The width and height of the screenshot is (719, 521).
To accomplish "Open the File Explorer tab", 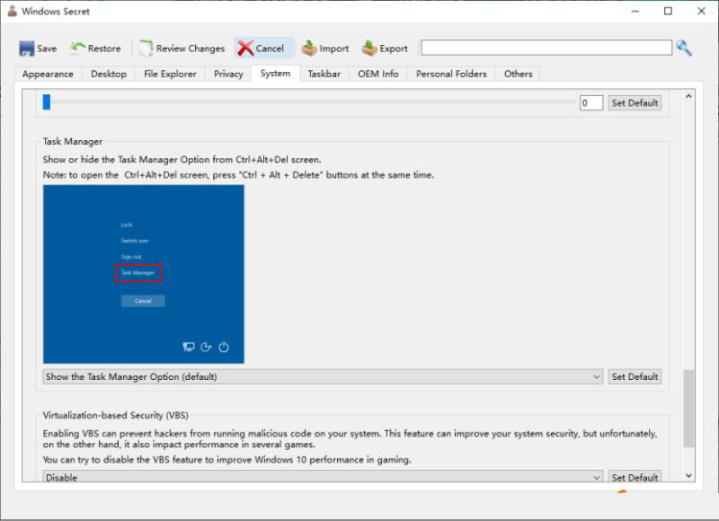I will [x=170, y=74].
